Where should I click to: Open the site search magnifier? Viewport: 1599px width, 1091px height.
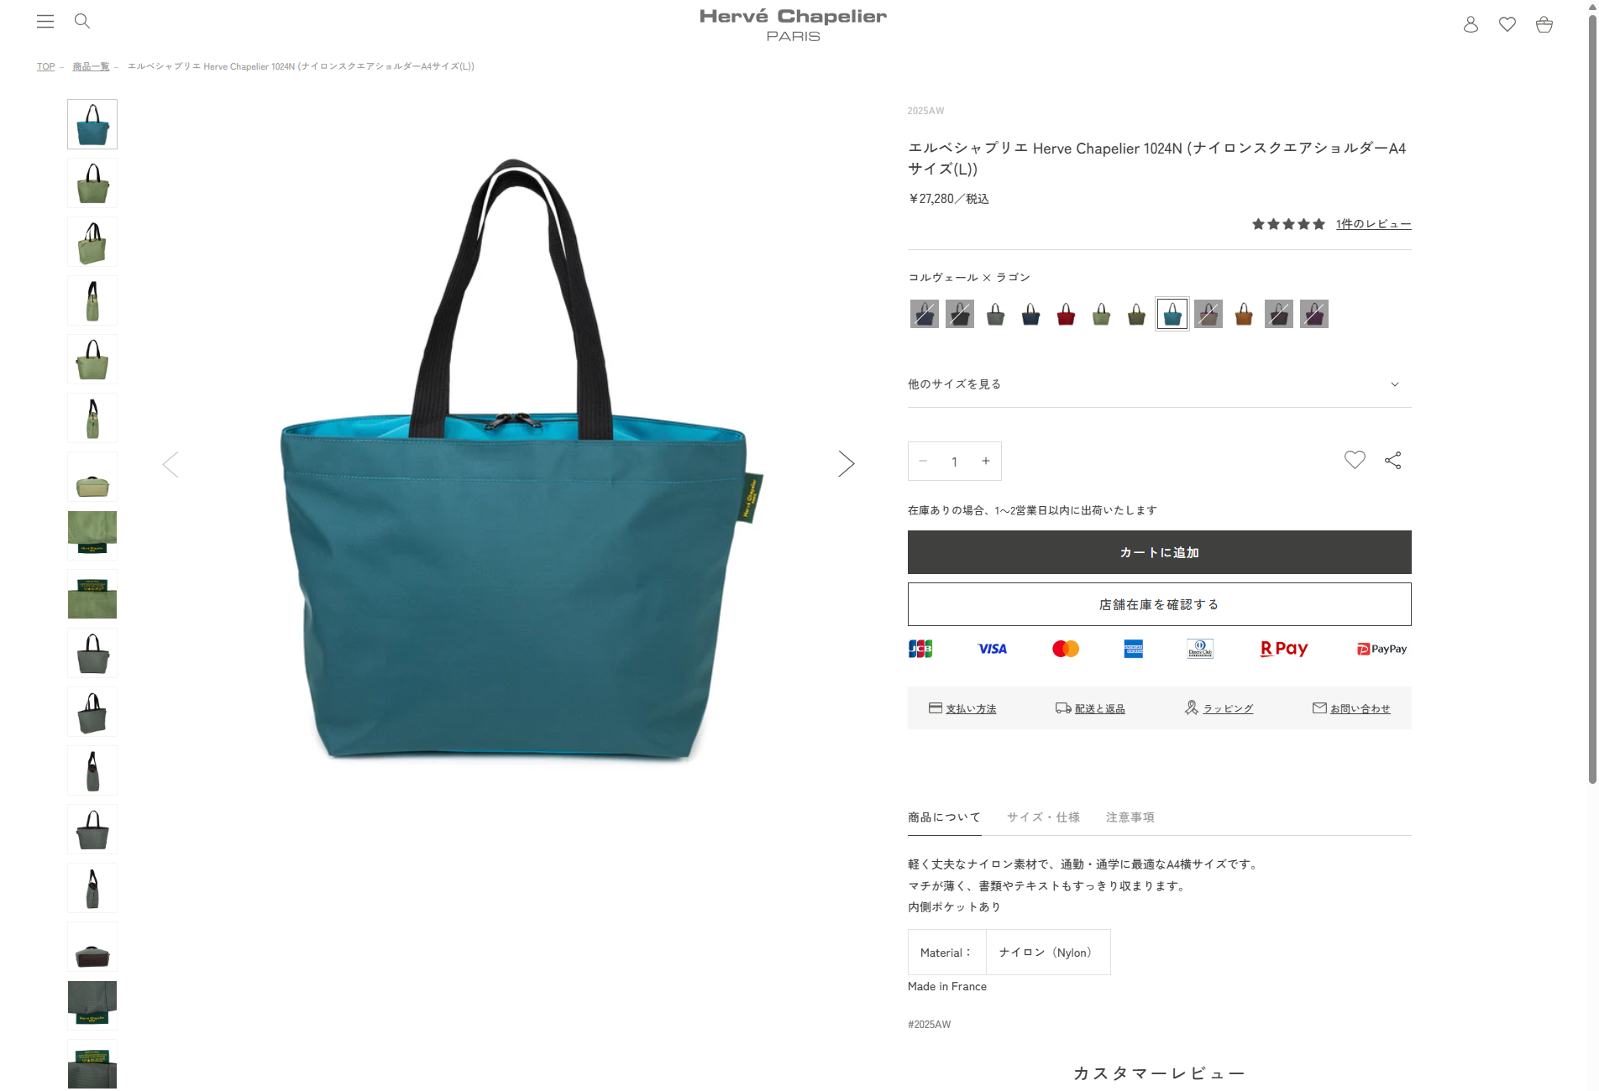coord(82,22)
